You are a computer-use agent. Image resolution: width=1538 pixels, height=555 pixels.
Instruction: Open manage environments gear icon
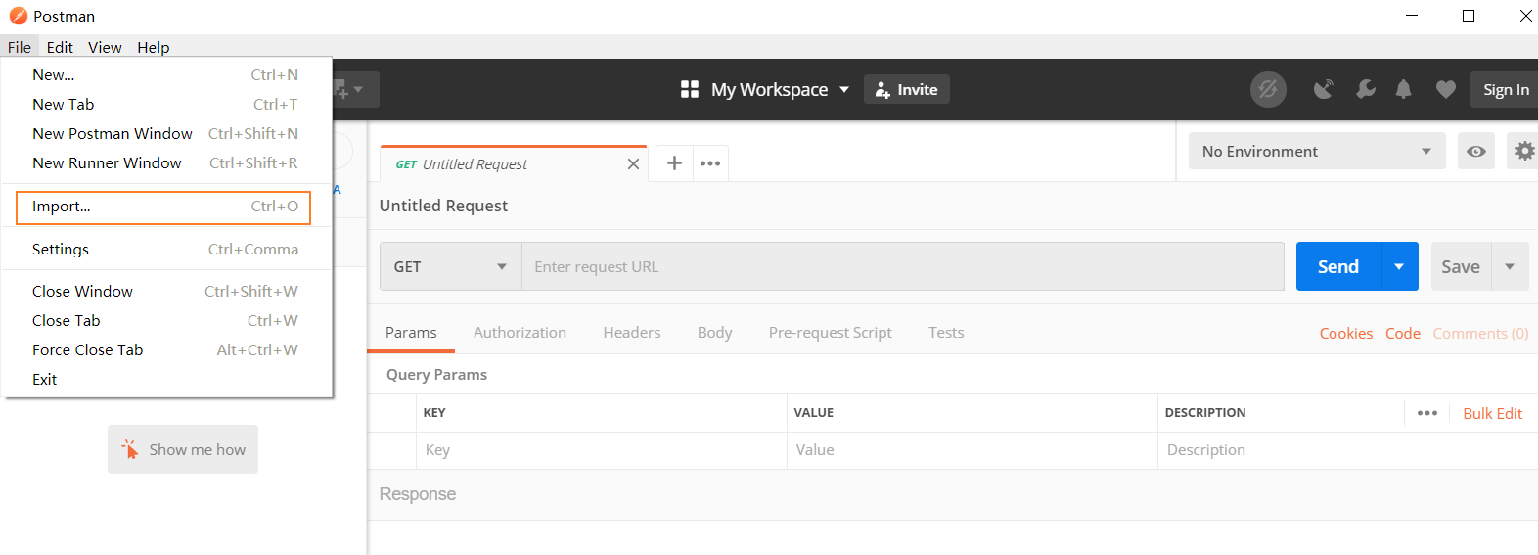point(1523,151)
